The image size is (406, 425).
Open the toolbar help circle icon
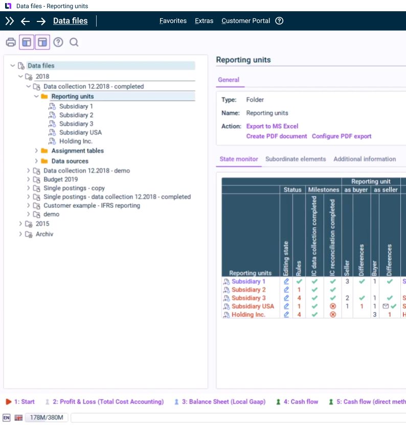pos(58,42)
